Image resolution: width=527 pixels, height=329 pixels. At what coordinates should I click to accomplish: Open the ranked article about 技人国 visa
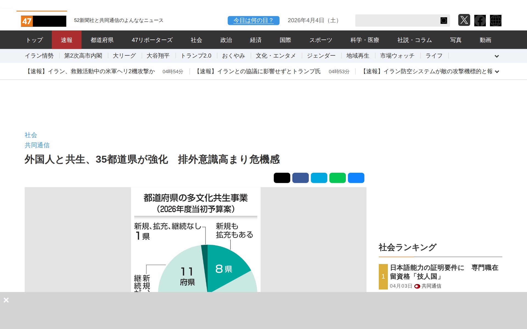click(x=444, y=272)
